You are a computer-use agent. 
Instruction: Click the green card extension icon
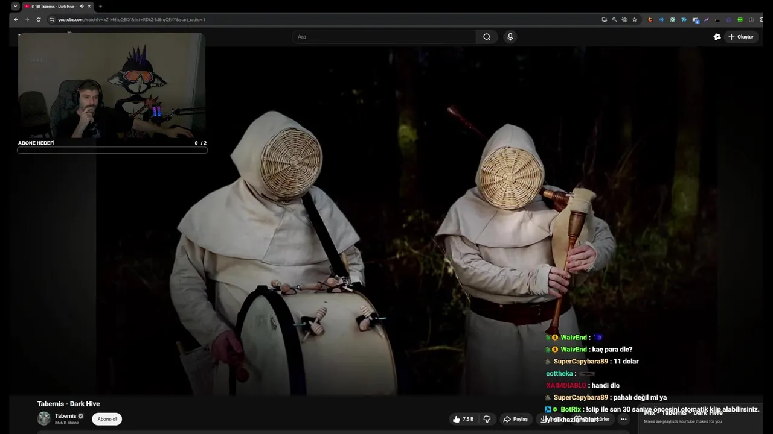(x=740, y=19)
